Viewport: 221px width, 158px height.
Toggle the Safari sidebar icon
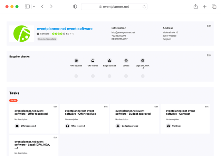[27, 7]
